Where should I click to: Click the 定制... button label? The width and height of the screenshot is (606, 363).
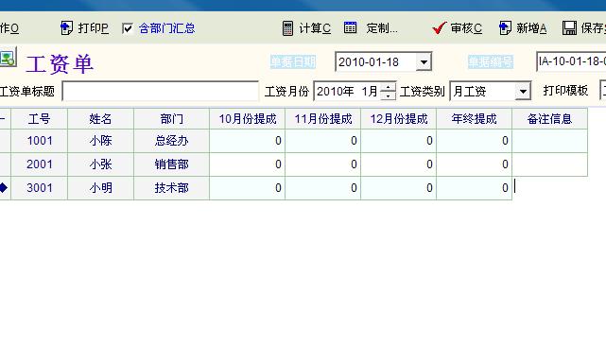[x=382, y=28]
